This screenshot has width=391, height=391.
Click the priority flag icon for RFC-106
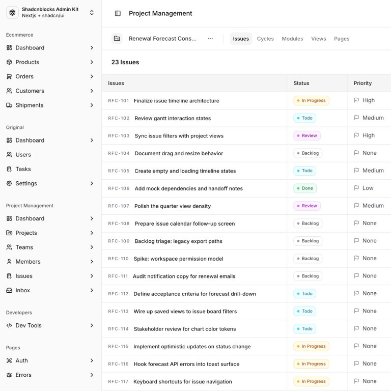click(356, 188)
